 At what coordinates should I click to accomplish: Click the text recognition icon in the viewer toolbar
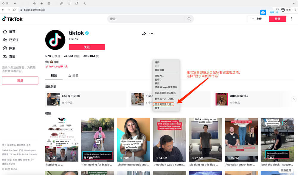(69, 3)
